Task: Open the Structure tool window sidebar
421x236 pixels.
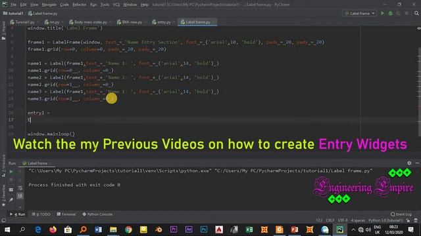Action: coord(3,165)
